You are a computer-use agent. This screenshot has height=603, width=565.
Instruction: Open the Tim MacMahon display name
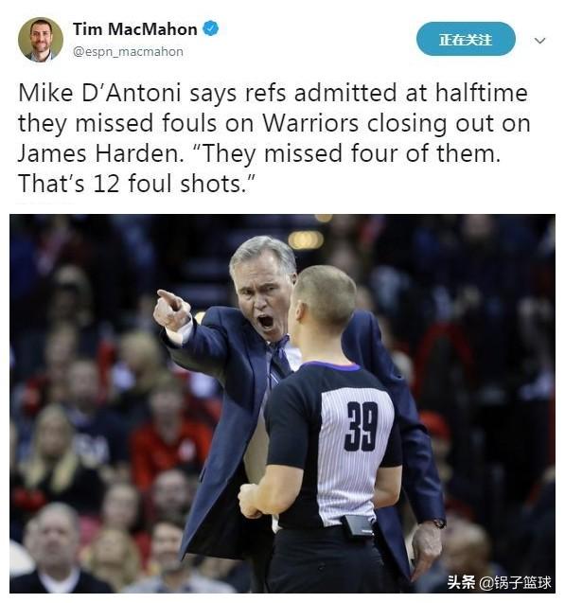click(x=135, y=29)
